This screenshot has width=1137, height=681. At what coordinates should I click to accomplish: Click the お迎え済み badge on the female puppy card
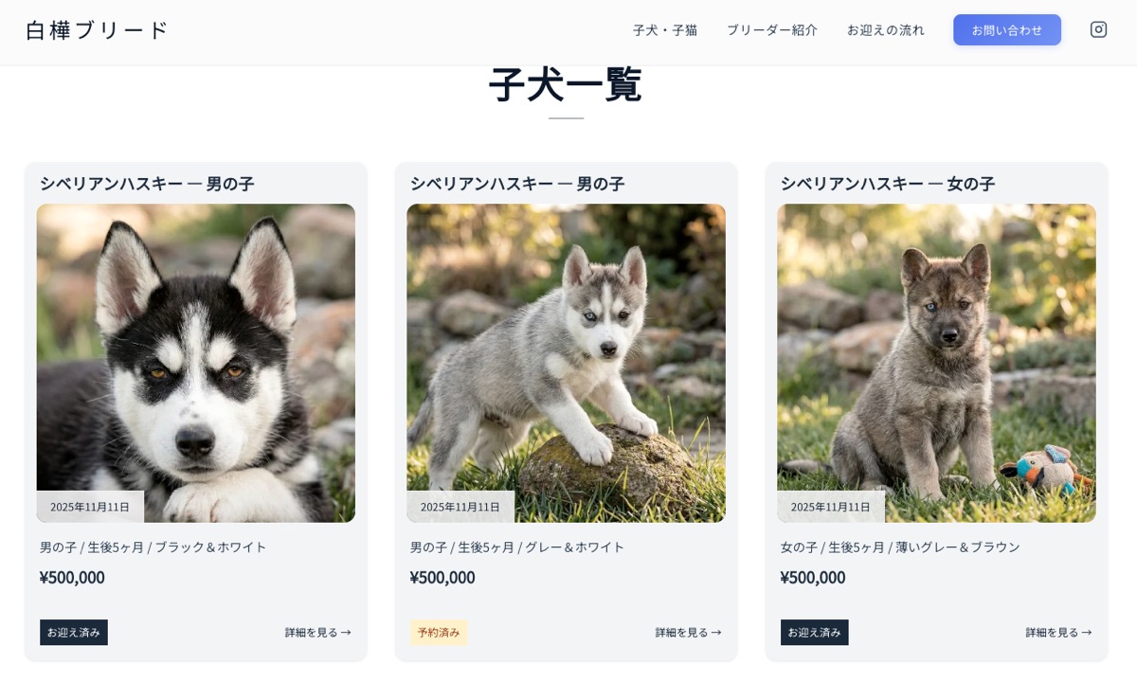[x=814, y=632]
